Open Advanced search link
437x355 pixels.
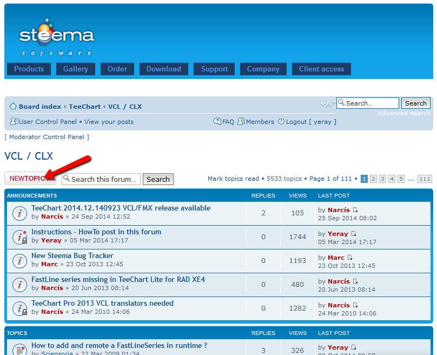pyautogui.click(x=404, y=113)
